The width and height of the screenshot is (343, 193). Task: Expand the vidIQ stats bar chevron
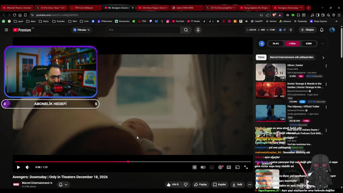click(x=322, y=43)
